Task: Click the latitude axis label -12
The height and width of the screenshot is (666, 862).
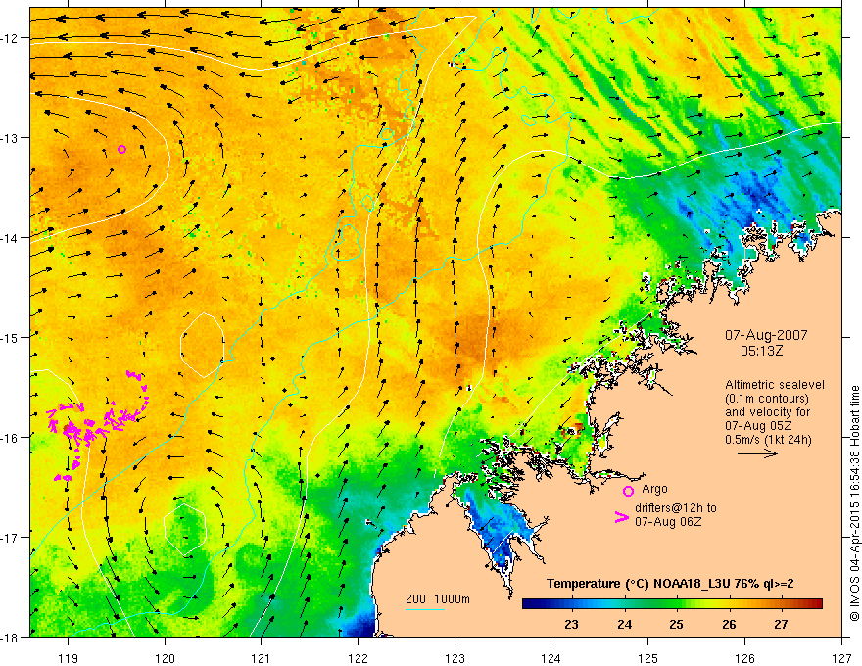Action: (x=11, y=38)
